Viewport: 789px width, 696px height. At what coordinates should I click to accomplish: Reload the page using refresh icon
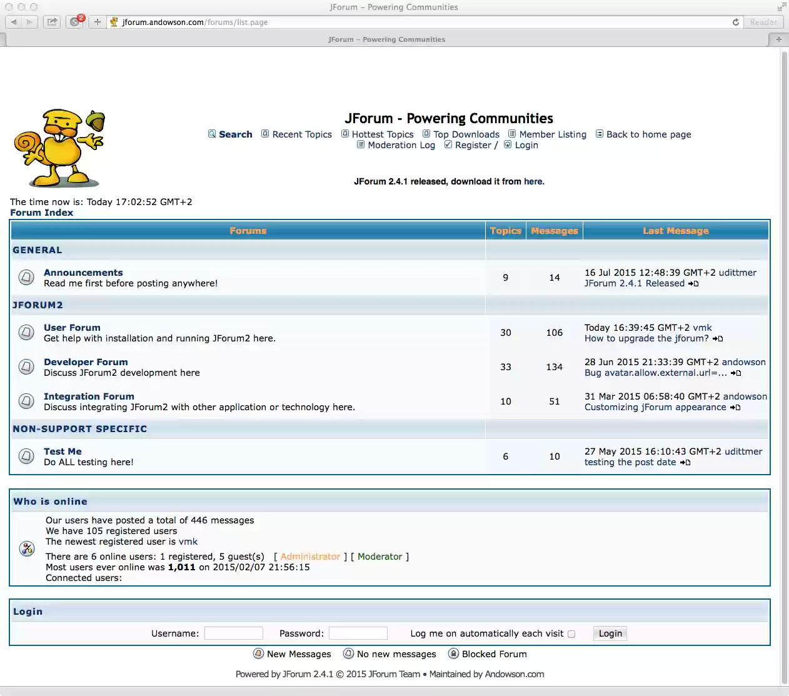[x=736, y=22]
